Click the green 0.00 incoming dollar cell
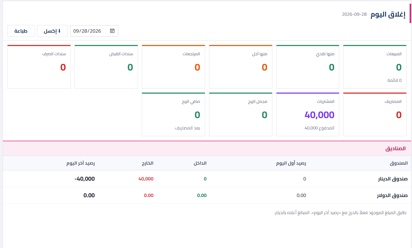 202,195
